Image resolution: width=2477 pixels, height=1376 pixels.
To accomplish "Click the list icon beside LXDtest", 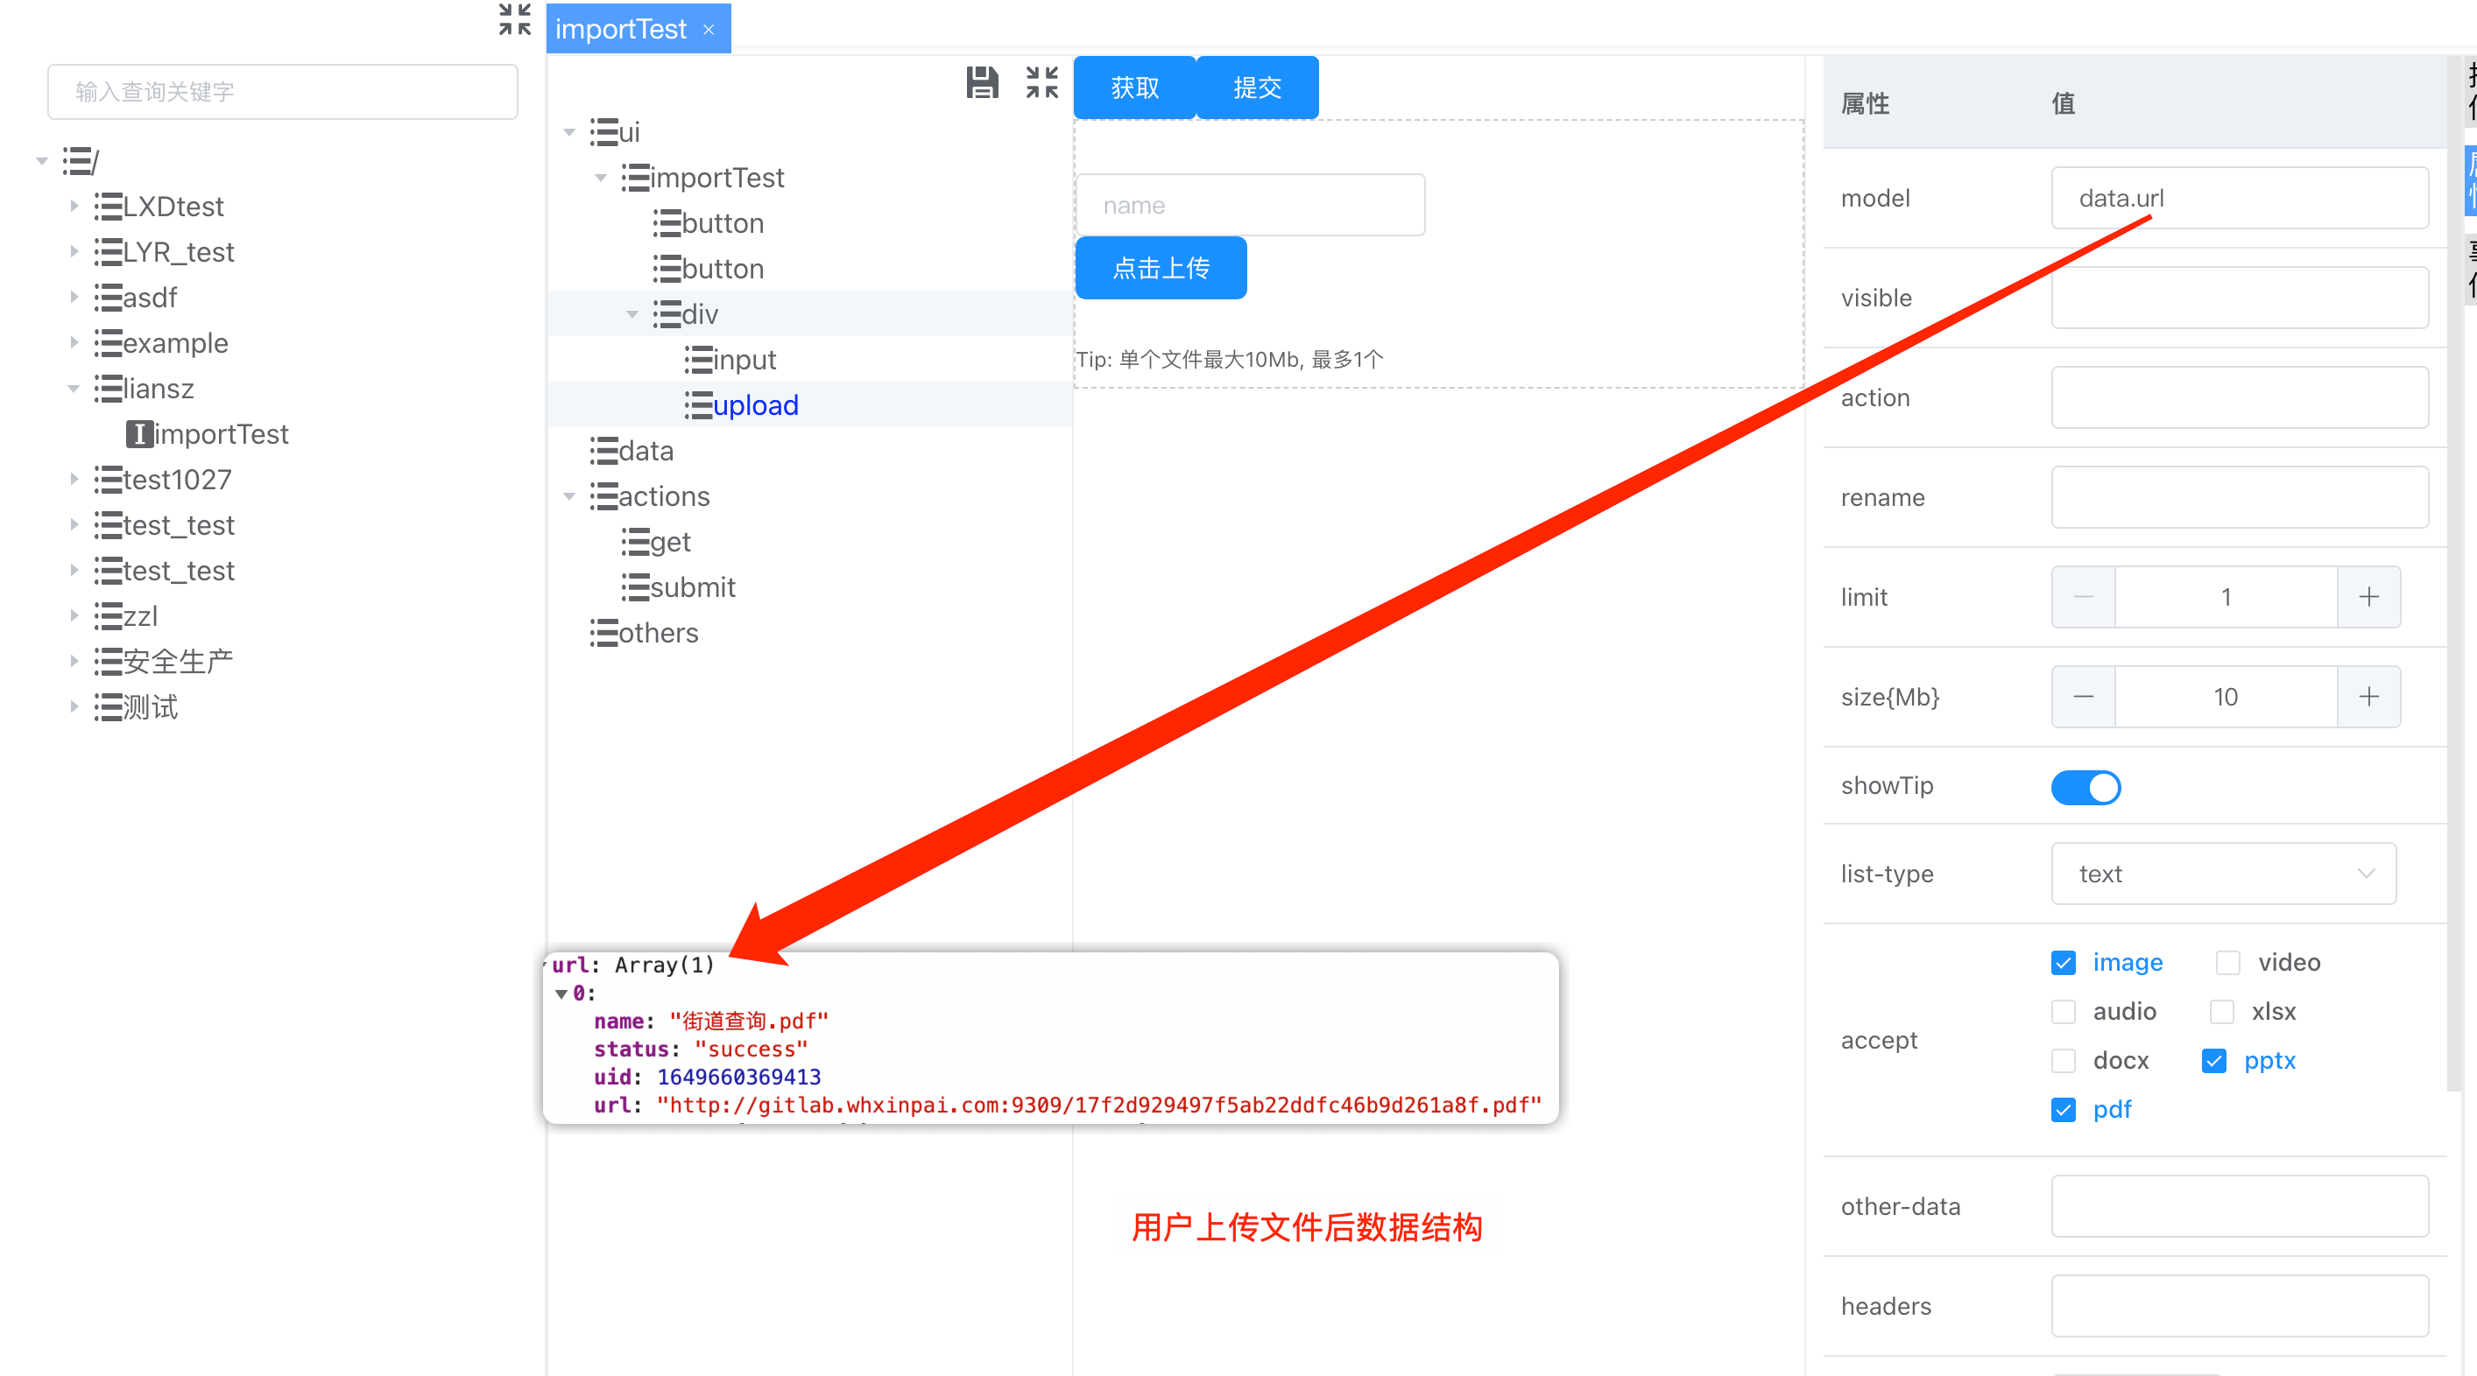I will (108, 207).
